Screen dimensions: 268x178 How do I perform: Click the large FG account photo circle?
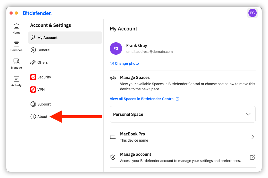pyautogui.click(x=116, y=48)
